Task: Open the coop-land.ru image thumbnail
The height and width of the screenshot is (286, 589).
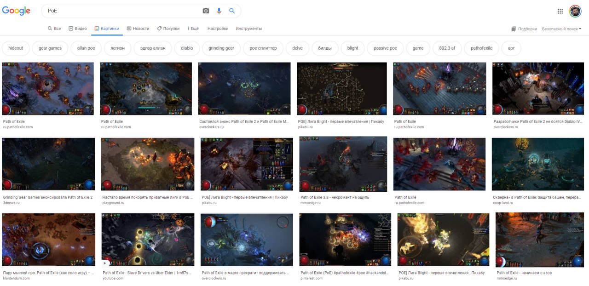Action: pos(538,164)
